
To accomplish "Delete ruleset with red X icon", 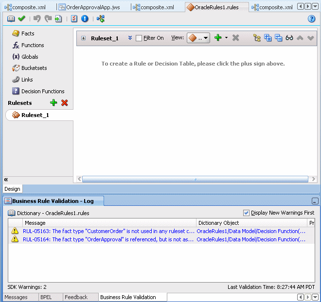I will [x=65, y=102].
